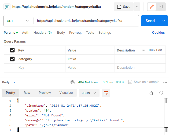This screenshot has width=169, height=135.
Task: Open the Headers (5) tab
Action: point(43,33)
